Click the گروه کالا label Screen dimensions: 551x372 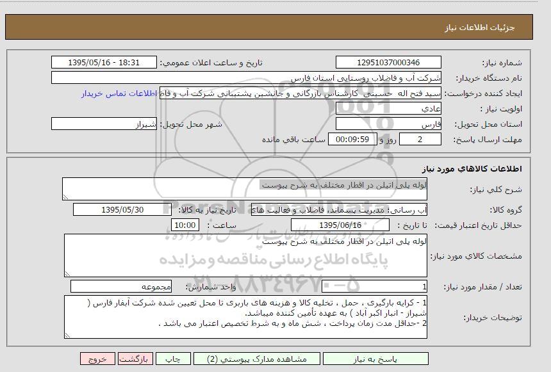click(x=506, y=210)
